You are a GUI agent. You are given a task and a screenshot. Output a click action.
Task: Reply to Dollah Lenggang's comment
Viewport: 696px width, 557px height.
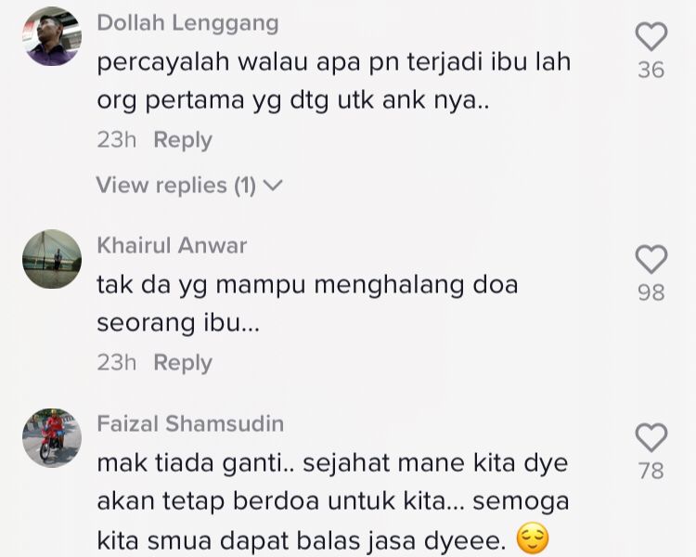183,140
